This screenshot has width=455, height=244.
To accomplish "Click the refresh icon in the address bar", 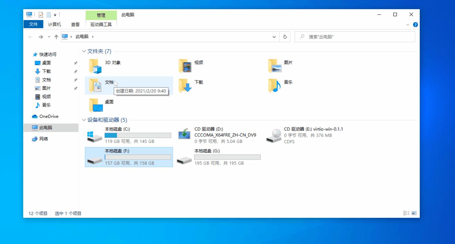I will (284, 36).
